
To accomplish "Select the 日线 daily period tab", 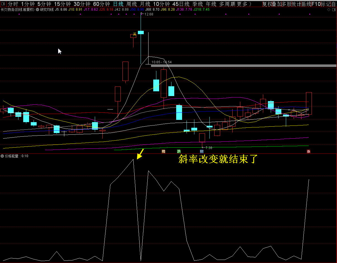I will pyautogui.click(x=118, y=4).
